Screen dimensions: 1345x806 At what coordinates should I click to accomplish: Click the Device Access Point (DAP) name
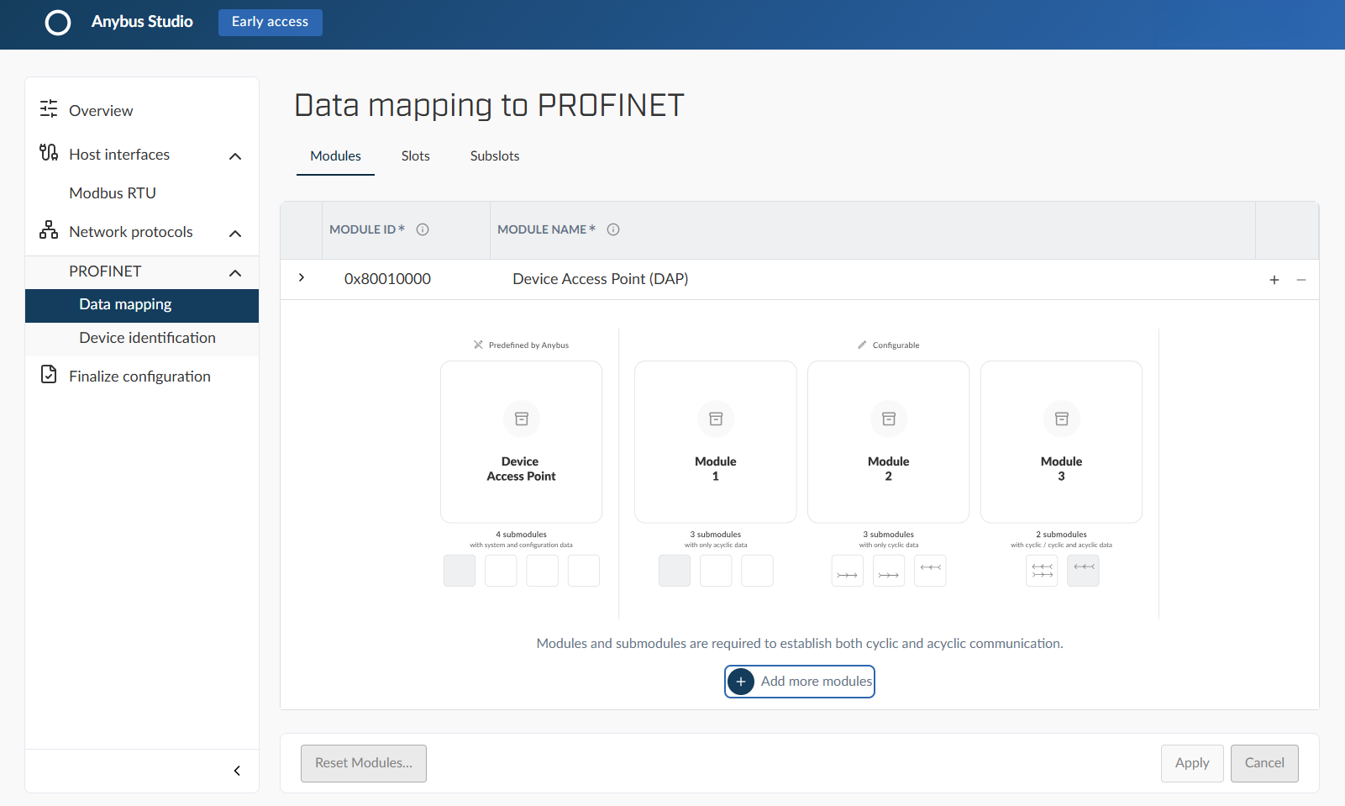coord(601,279)
